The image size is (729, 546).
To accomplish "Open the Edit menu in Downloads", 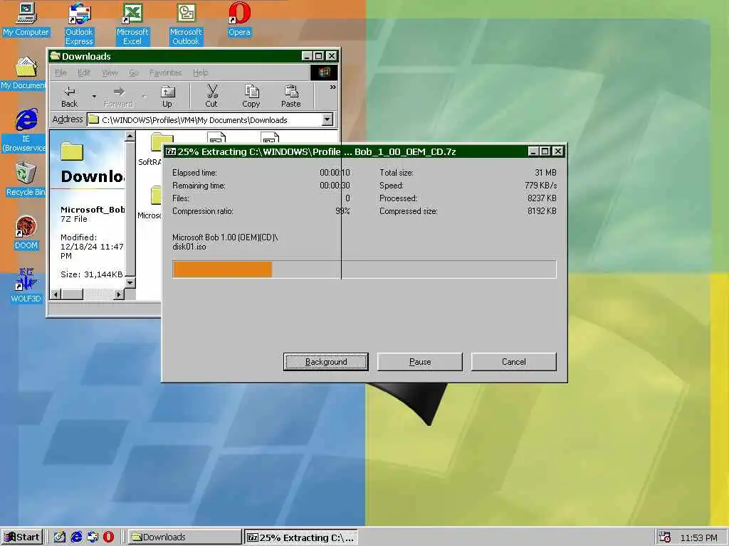I will [84, 73].
